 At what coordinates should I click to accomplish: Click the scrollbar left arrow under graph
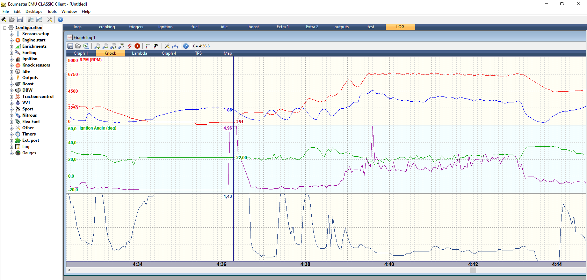pyautogui.click(x=69, y=270)
